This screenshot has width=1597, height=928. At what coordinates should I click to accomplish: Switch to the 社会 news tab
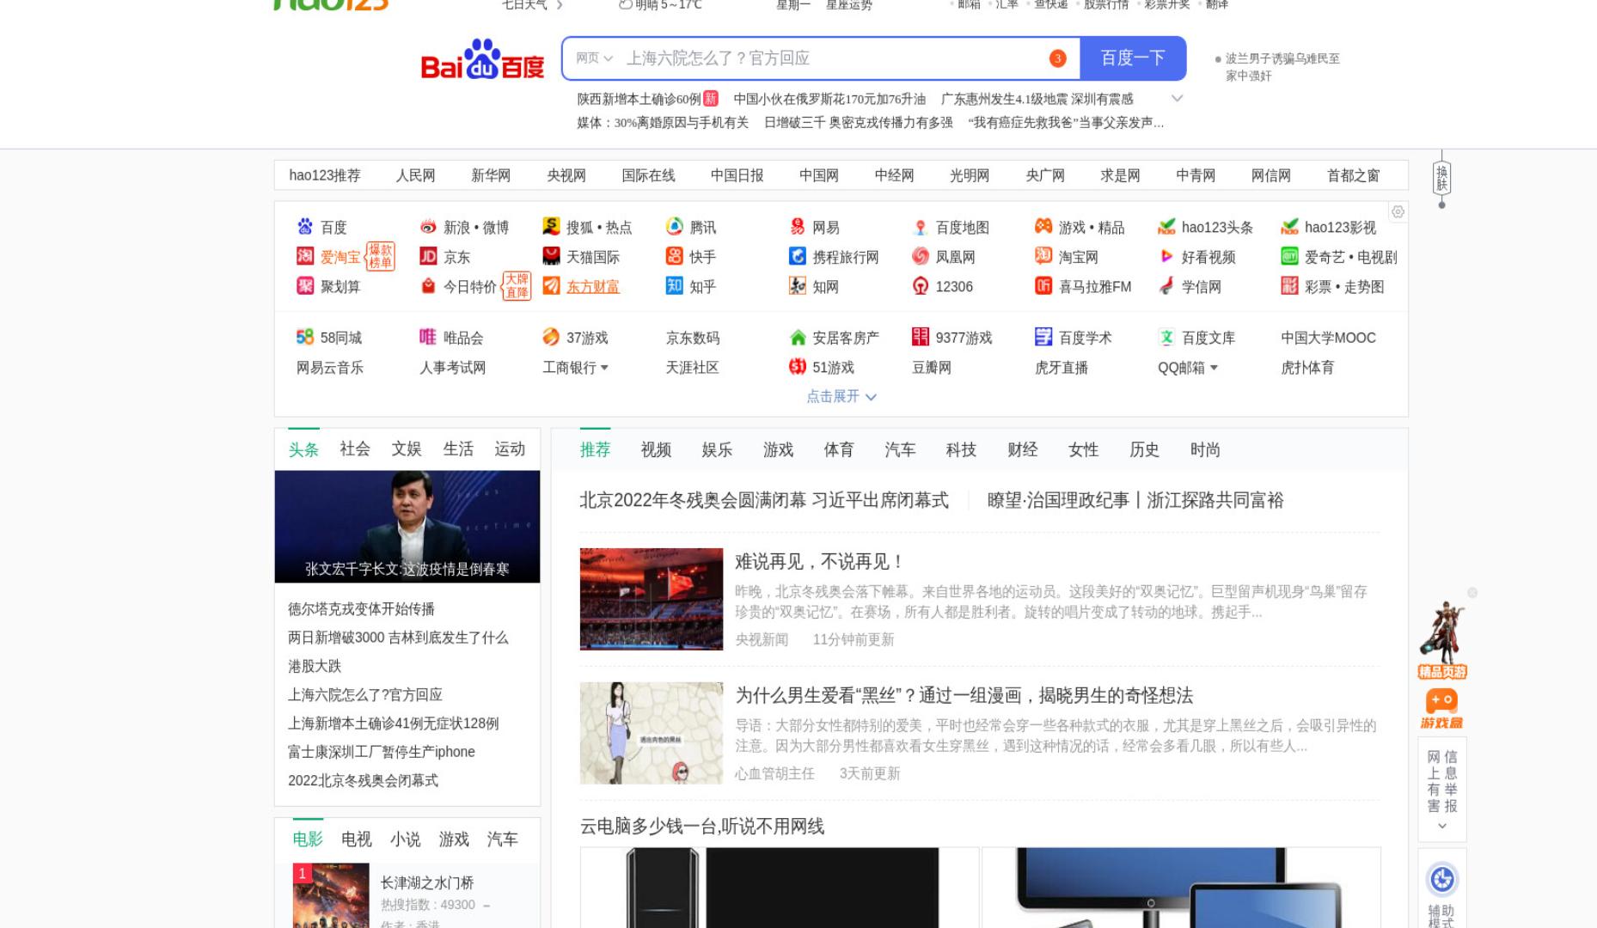[x=355, y=449]
